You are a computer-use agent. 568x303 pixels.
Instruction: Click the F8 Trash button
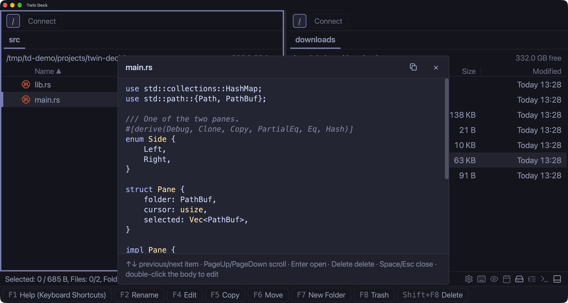(x=374, y=295)
